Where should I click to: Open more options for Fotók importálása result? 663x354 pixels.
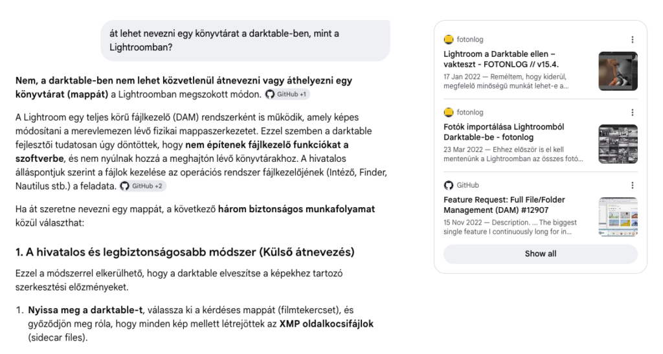[x=633, y=113]
